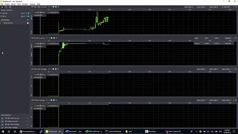Viewport: 238px width, 134px height.
Task: Click horizontal-fit arrows icon for RPI 3B+ Main Voltage
Action: (49, 69)
